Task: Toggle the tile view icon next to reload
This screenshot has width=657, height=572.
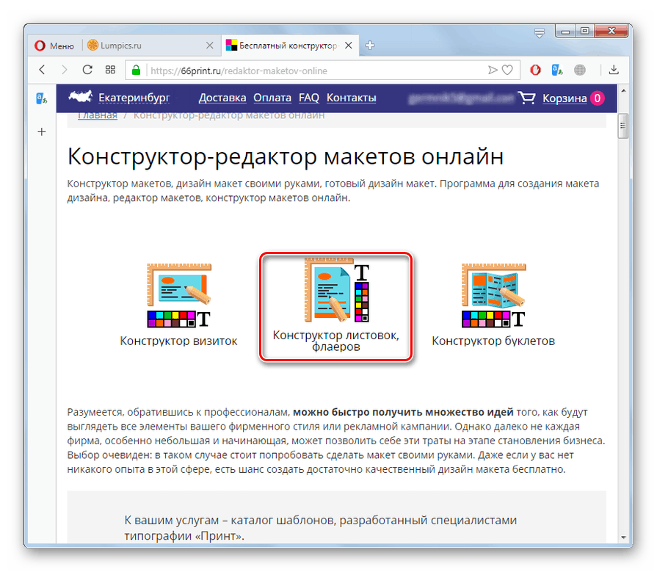Action: click(x=110, y=70)
